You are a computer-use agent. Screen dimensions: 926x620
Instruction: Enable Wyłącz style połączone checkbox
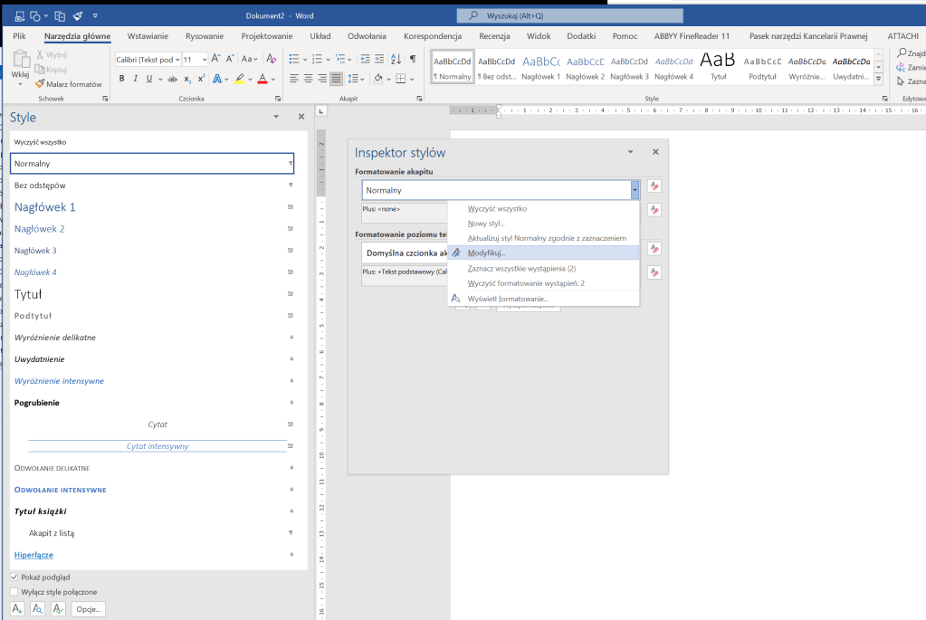click(x=14, y=592)
